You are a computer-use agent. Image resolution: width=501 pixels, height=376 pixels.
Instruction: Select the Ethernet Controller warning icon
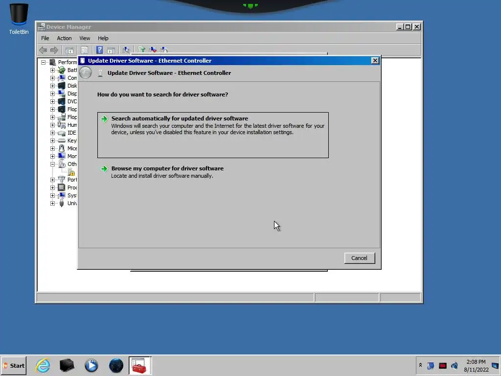[x=71, y=172]
